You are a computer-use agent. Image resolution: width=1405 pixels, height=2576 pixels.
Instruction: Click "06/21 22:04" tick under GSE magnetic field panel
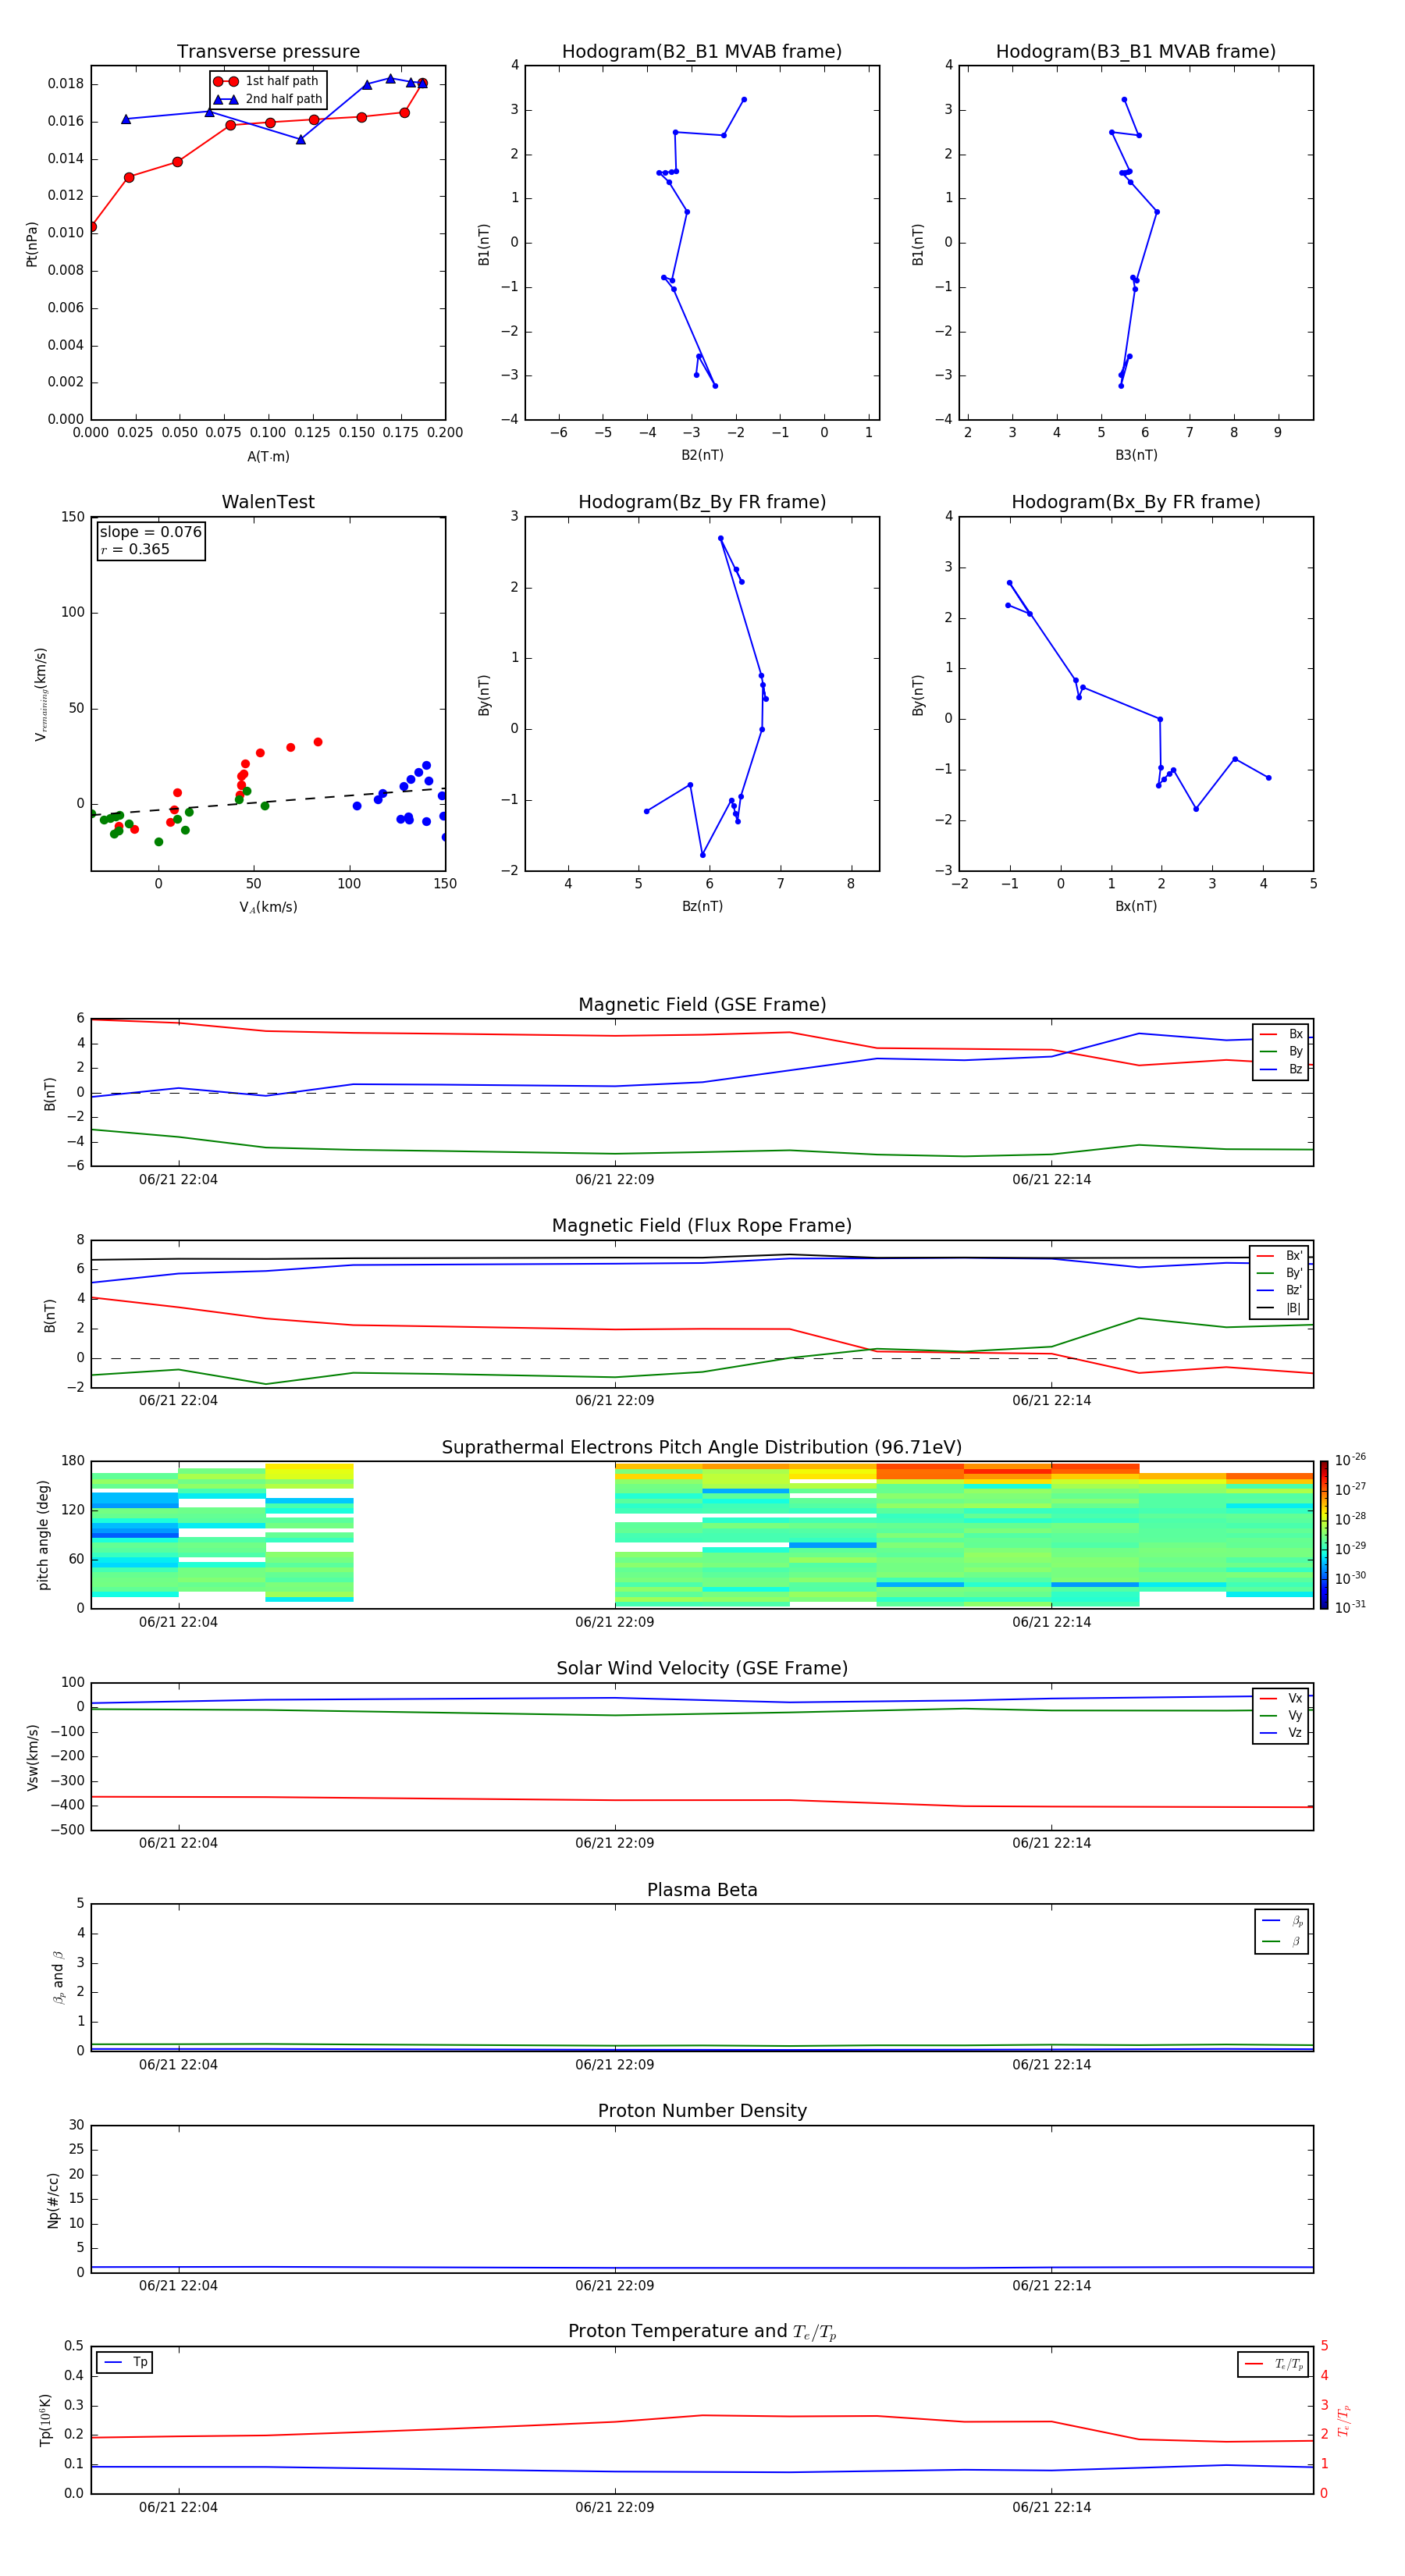(178, 1180)
